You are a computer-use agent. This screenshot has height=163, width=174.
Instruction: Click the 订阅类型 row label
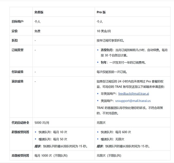point(18,50)
